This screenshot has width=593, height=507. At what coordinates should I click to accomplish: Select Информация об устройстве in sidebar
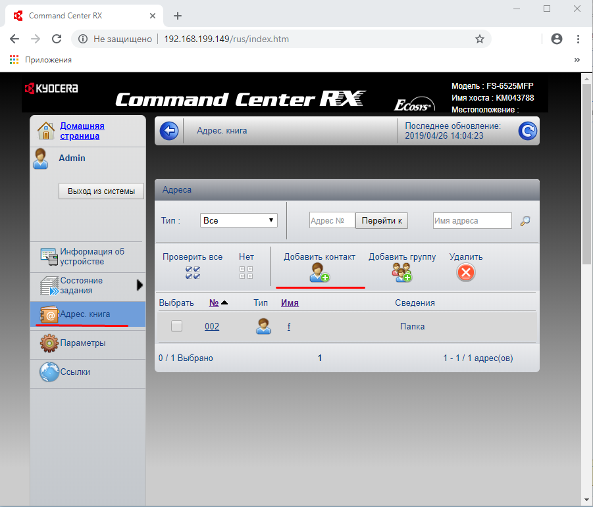click(x=91, y=256)
